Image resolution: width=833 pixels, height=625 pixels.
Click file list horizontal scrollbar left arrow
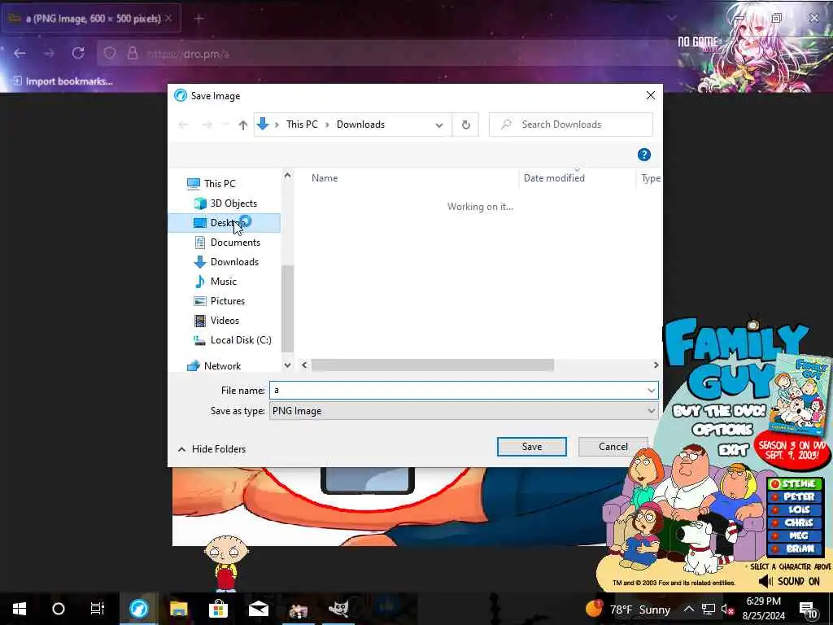coord(304,365)
